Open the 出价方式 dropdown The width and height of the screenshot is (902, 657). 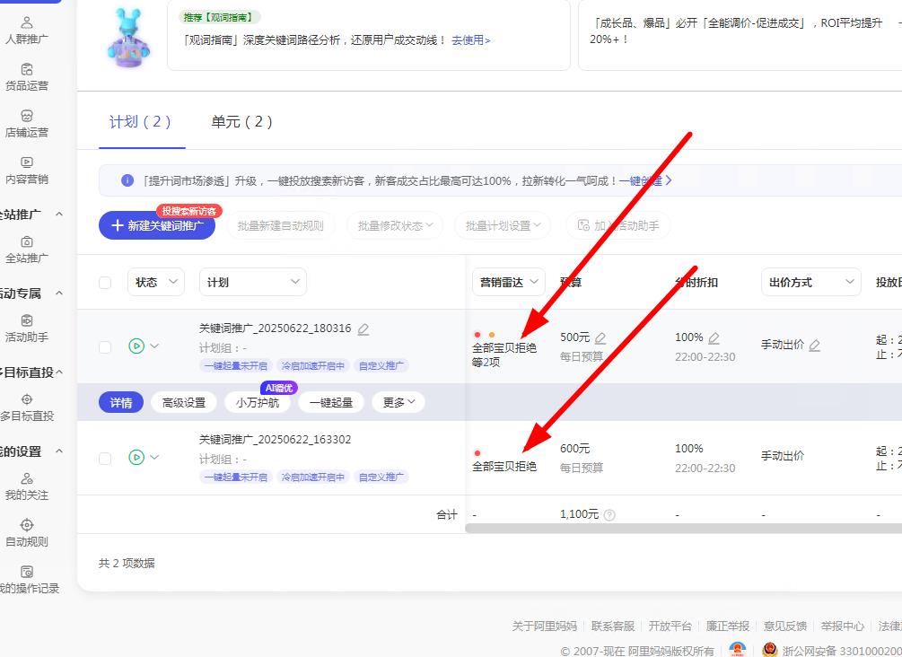pyautogui.click(x=811, y=282)
